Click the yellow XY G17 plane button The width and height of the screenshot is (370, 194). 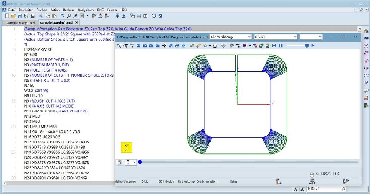[x=127, y=148]
